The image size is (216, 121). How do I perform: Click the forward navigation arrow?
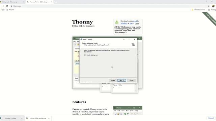click(3, 6)
